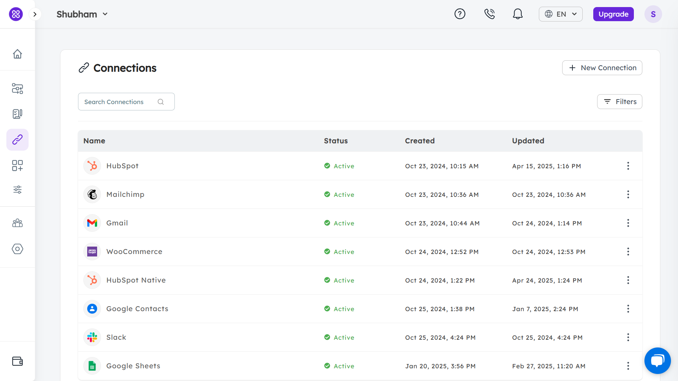The image size is (678, 381).
Task: Click the New Connection button
Action: click(x=602, y=68)
